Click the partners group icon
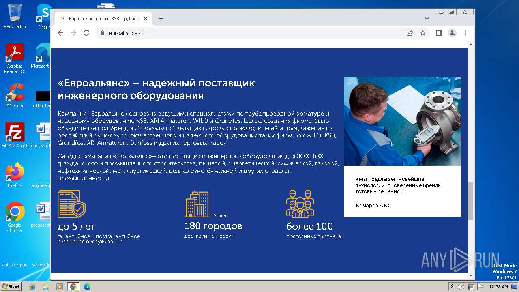519x292 pixels. click(300, 204)
